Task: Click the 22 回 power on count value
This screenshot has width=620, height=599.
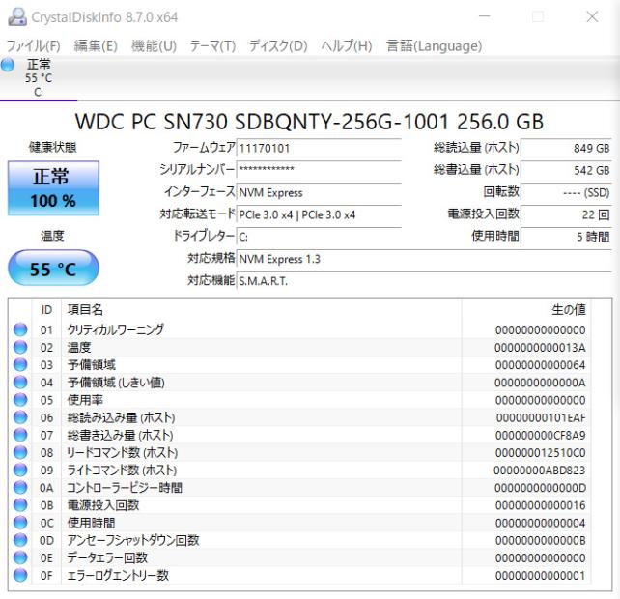Action: coord(566,214)
